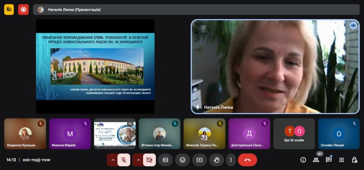Open host controls lock icon
This screenshot has height=170, width=364.
(x=354, y=160)
